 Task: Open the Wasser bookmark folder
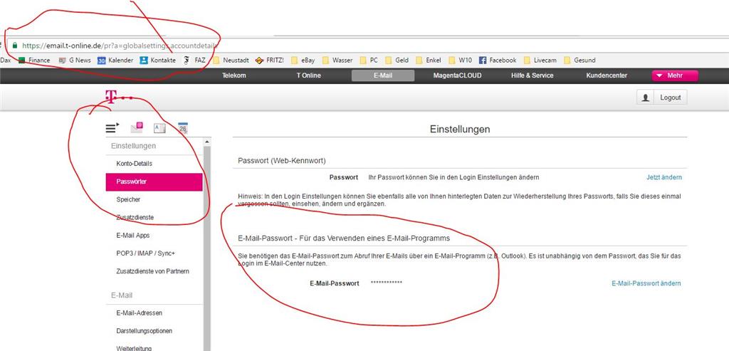337,60
